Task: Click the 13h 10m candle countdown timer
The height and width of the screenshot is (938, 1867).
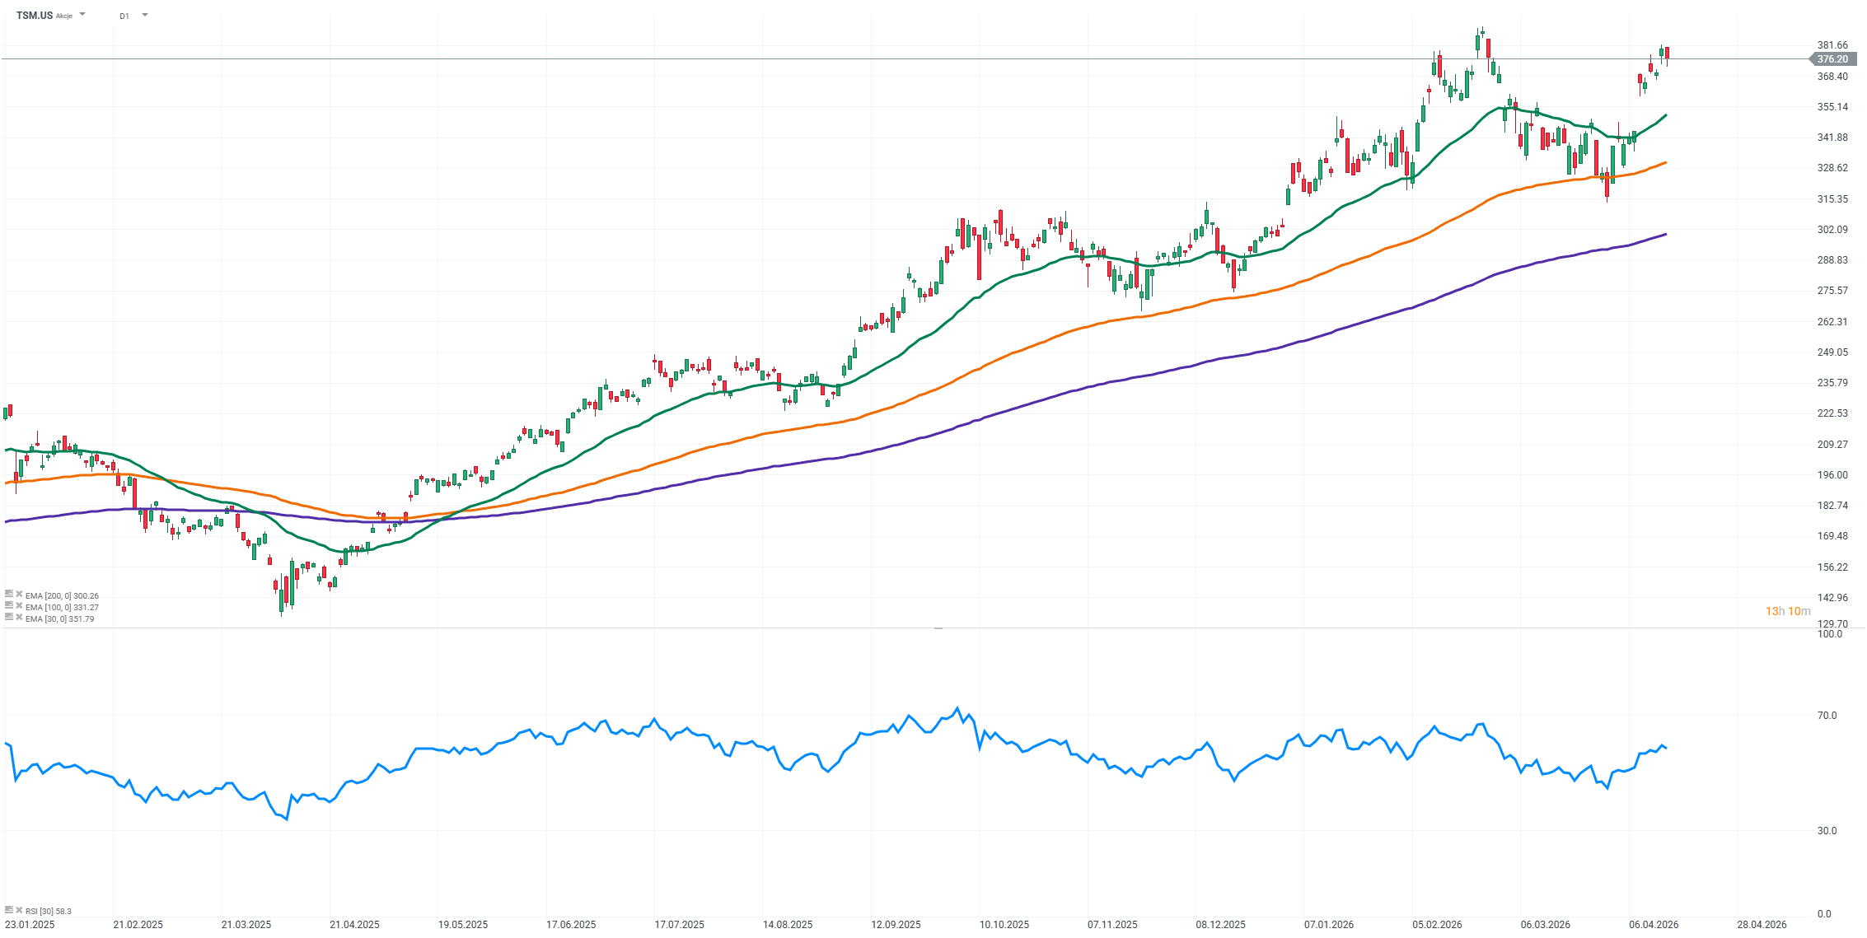Action: click(x=1787, y=611)
